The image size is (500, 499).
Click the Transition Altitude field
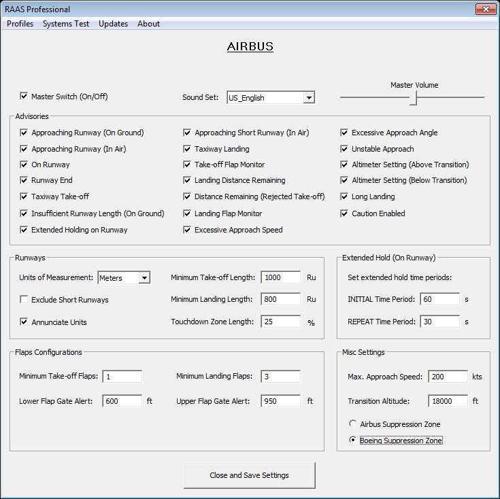tap(448, 401)
